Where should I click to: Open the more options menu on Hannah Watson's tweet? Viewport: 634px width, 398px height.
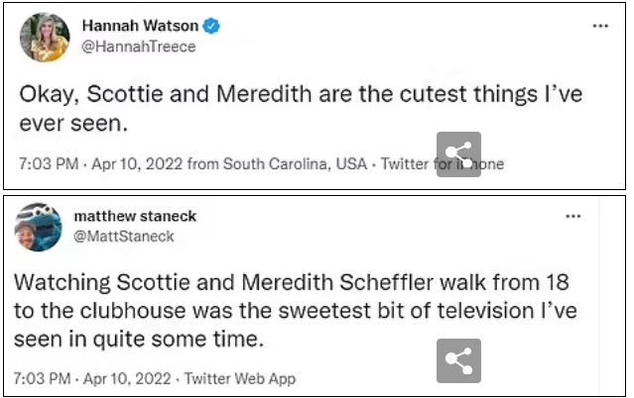(x=600, y=26)
